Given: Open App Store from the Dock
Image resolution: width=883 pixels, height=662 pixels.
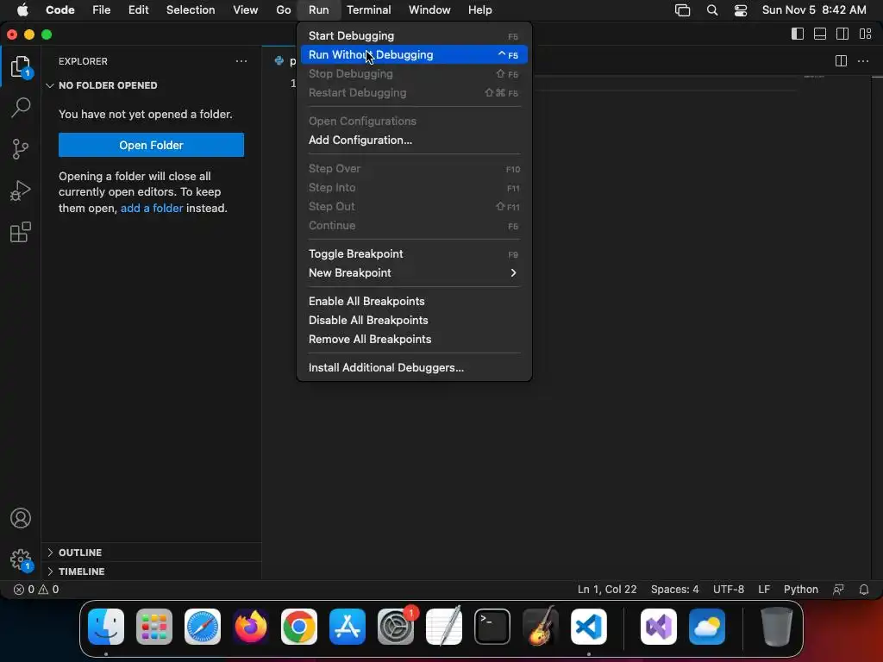Looking at the screenshot, I should [x=348, y=627].
